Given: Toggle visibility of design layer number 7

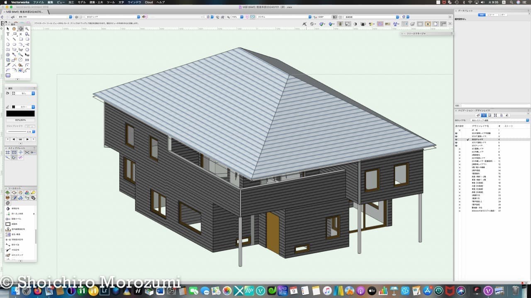Looking at the screenshot, I should [459, 149].
